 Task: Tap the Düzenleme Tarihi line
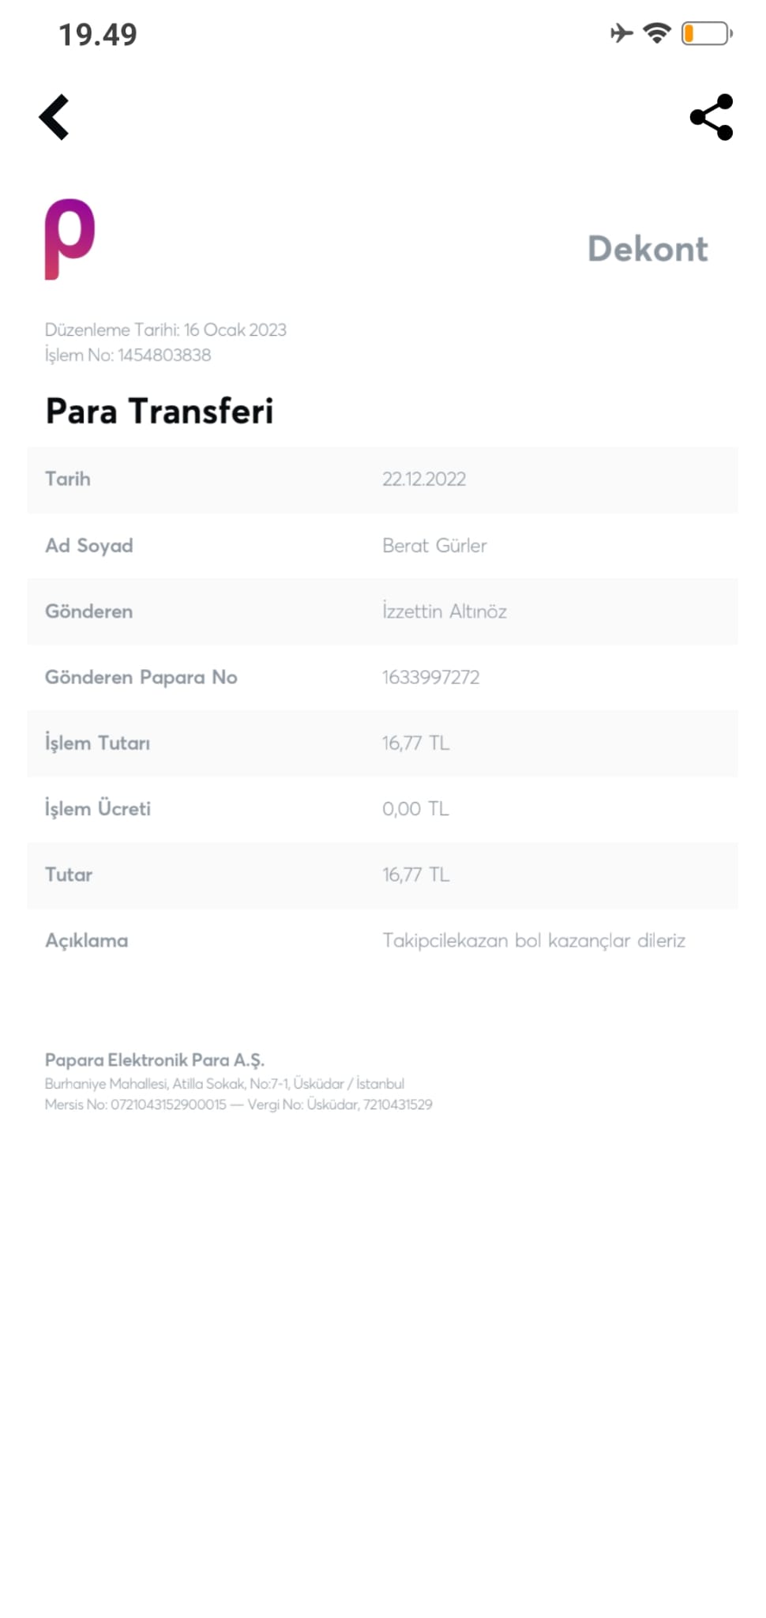coord(165,330)
